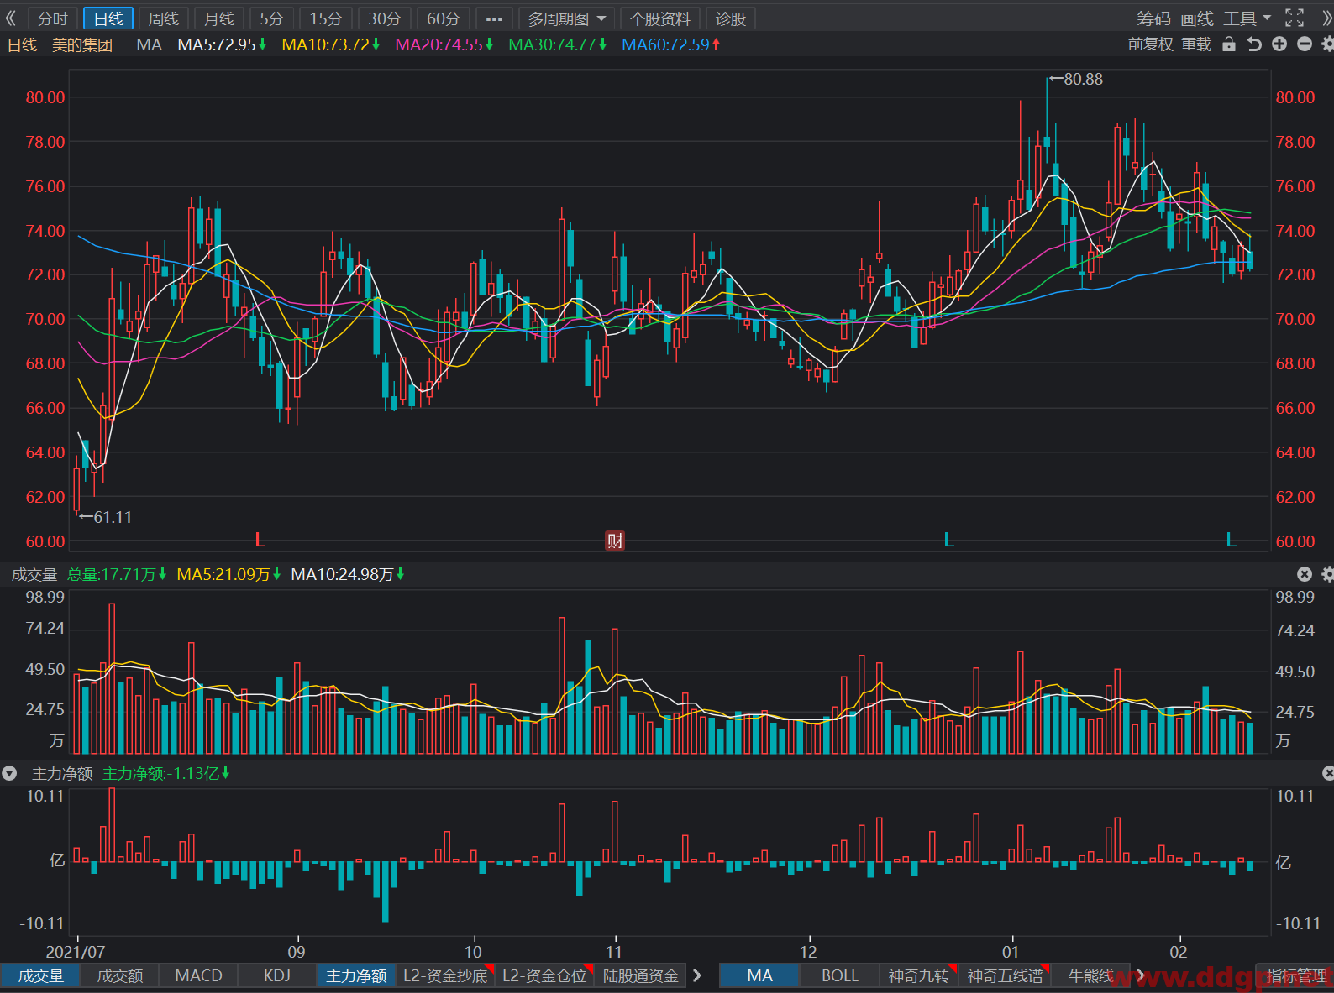Click the undo/reset arrow icon
Screen dimensions: 1334x993
pyautogui.click(x=1254, y=44)
